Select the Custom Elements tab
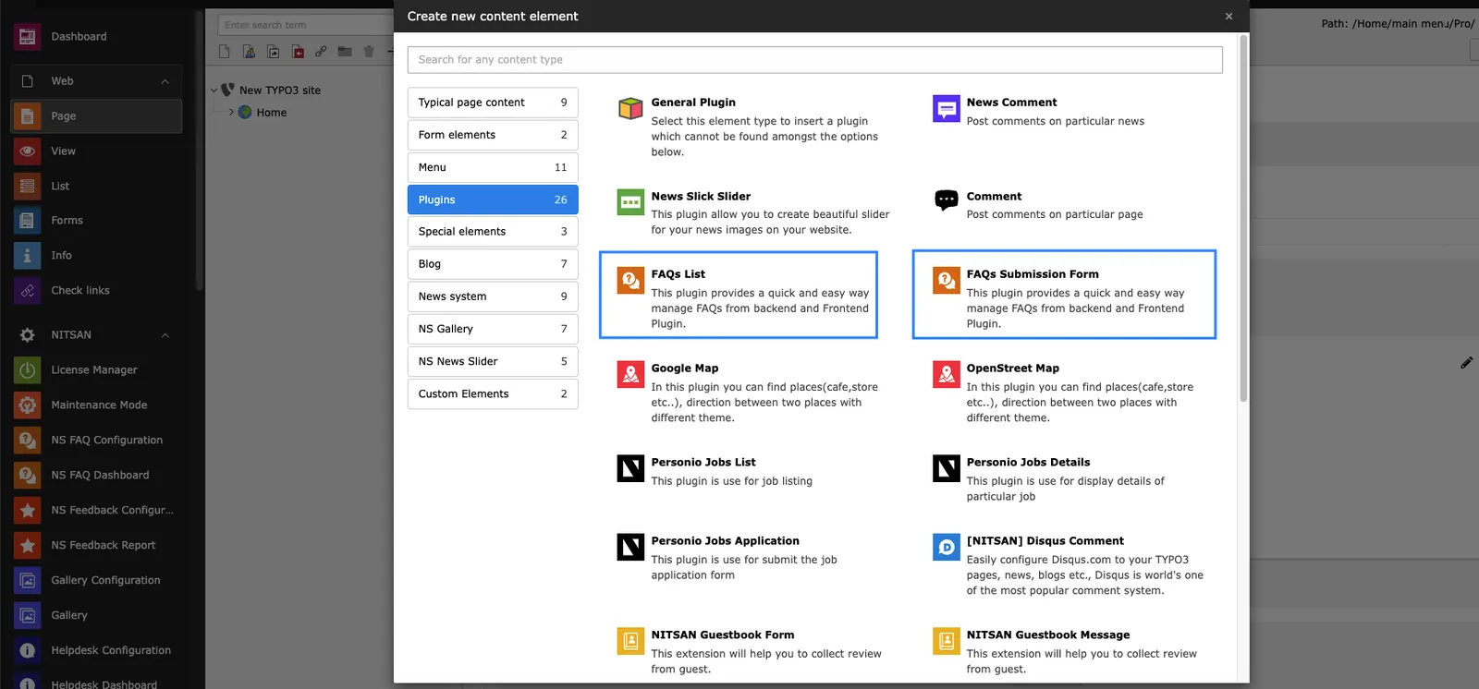Screen dimensions: 1479x689 point(493,393)
